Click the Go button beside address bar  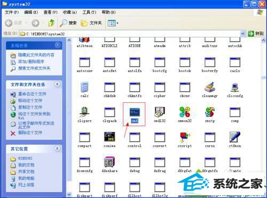pos(256,34)
